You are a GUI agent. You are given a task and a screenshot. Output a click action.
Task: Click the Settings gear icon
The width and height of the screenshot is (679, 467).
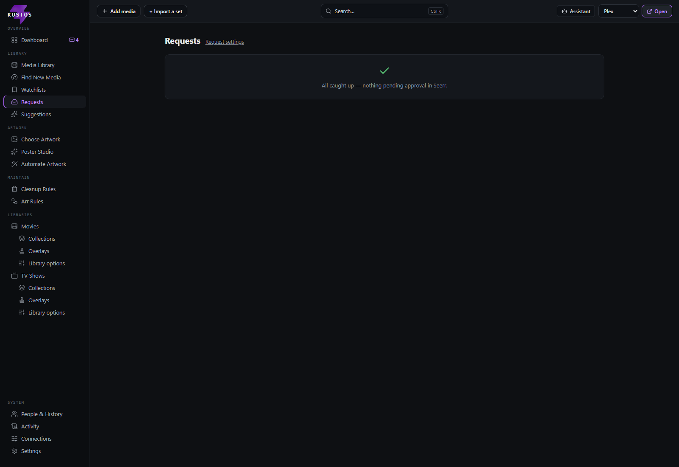click(14, 451)
